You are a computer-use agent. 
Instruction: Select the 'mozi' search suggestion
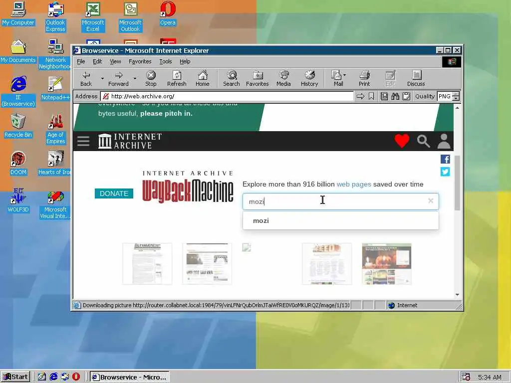tap(340, 220)
